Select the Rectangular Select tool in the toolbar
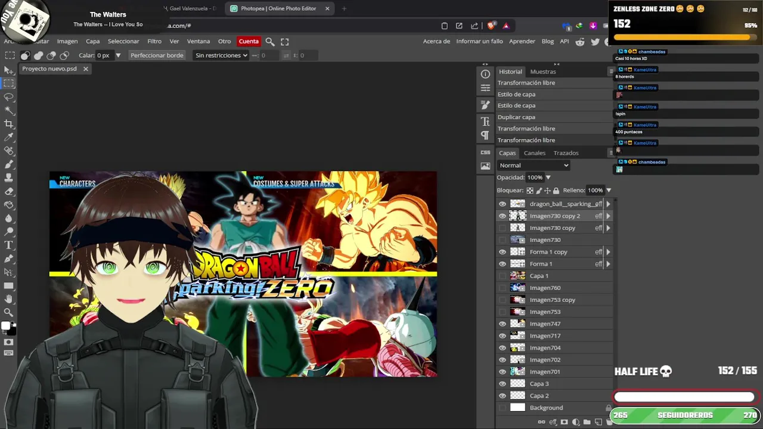 pos(9,83)
